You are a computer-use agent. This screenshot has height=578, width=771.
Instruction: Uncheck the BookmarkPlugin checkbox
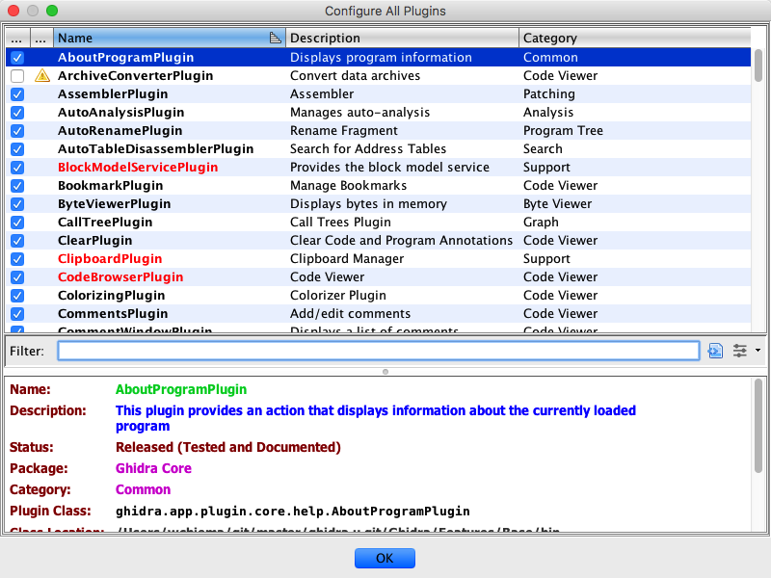[17, 186]
